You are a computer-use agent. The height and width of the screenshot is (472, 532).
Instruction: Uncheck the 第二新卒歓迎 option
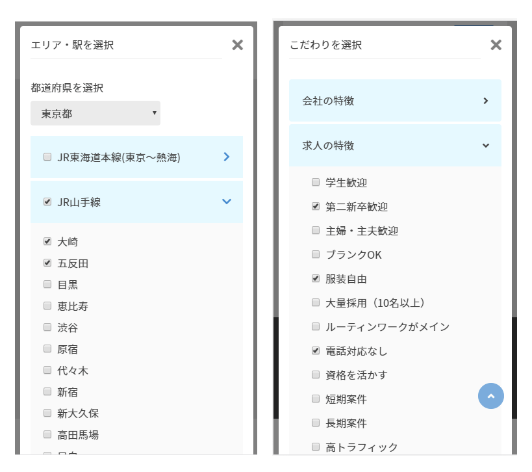click(315, 207)
